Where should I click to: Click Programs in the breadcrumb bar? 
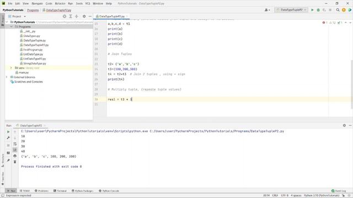[33, 10]
